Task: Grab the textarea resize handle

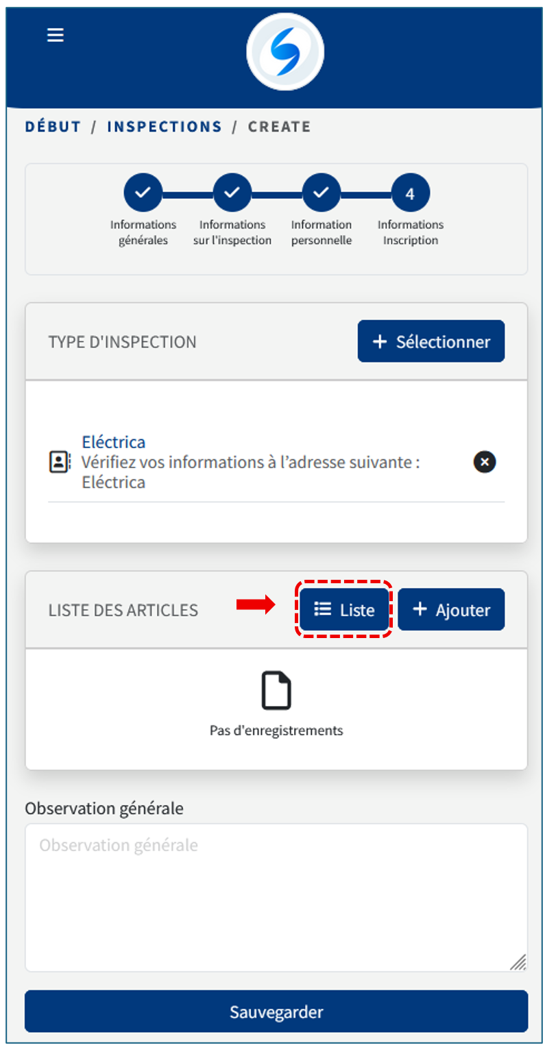Action: click(x=518, y=962)
